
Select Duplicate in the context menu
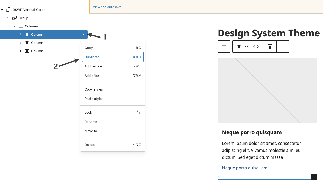point(113,57)
